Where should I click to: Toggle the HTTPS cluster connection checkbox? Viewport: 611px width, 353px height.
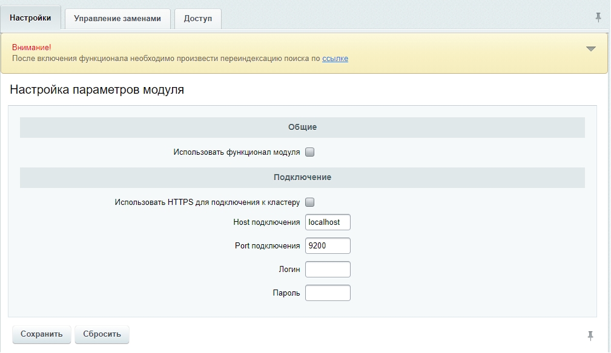310,202
